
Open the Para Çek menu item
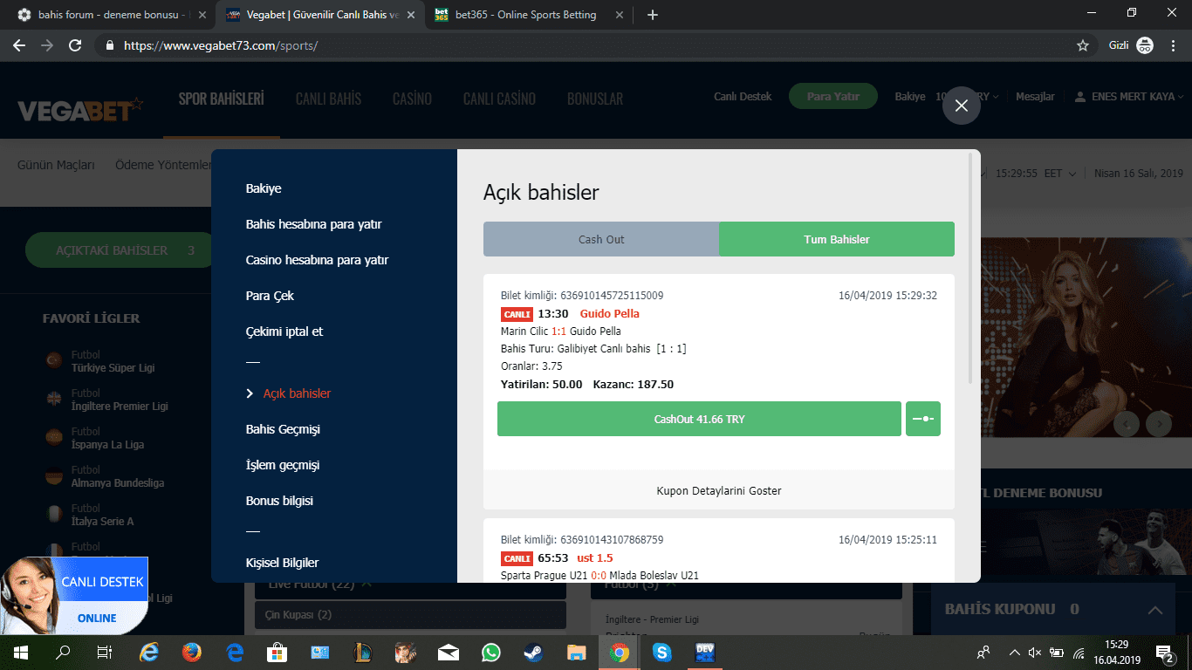tap(270, 296)
